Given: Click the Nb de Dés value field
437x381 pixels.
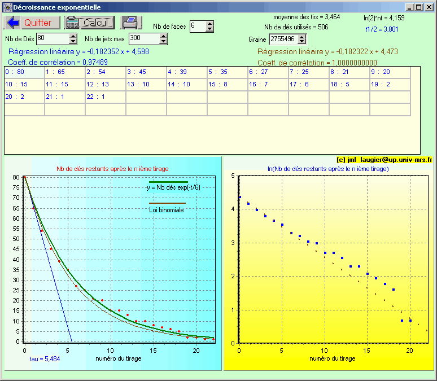Looking at the screenshot, I should [x=53, y=39].
